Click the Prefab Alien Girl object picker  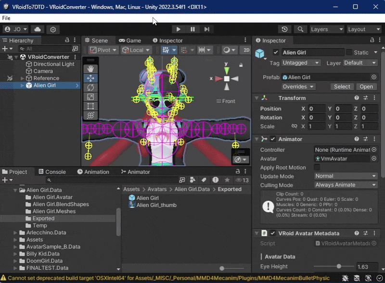pos(374,77)
